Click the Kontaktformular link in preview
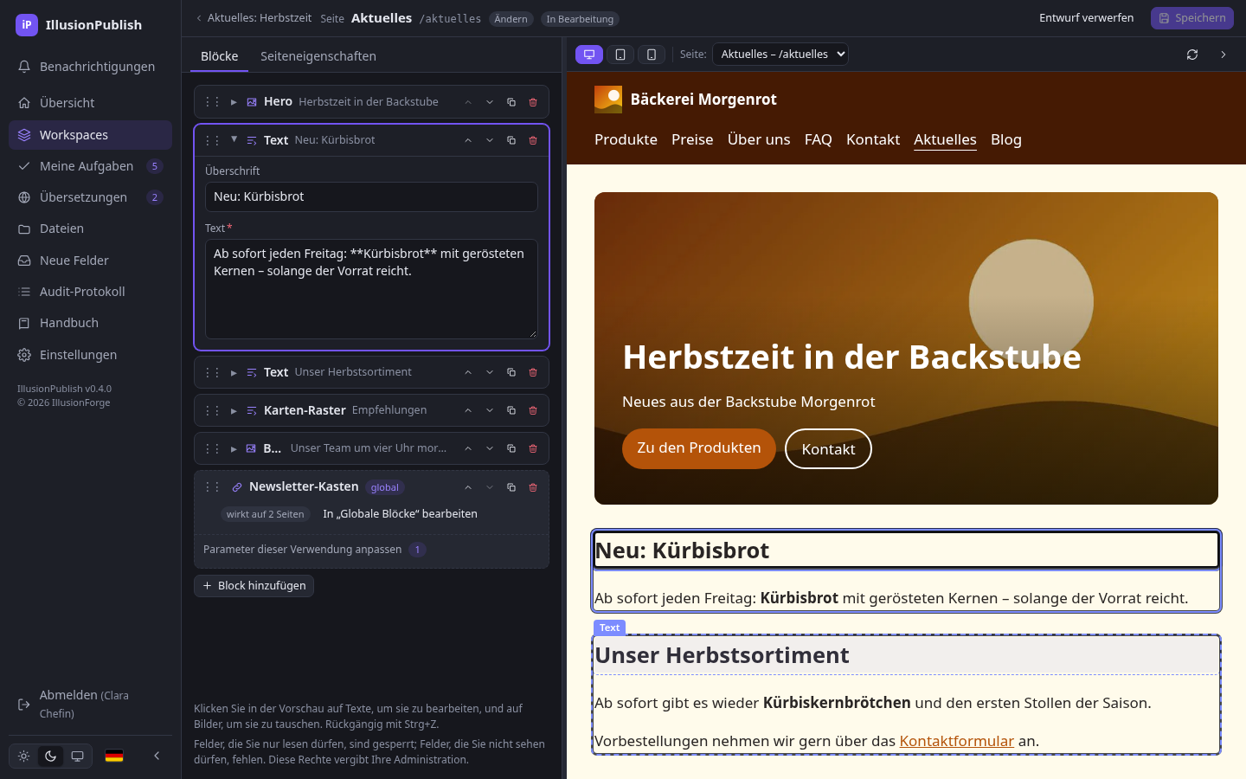Image resolution: width=1246 pixels, height=779 pixels. pyautogui.click(x=956, y=741)
